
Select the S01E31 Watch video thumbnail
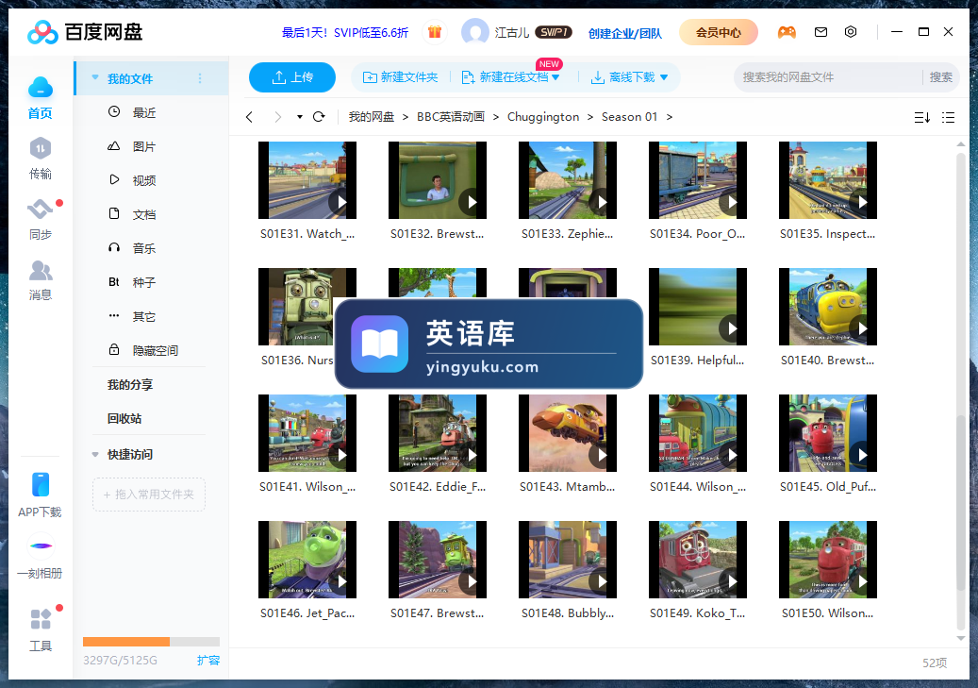[x=307, y=180]
